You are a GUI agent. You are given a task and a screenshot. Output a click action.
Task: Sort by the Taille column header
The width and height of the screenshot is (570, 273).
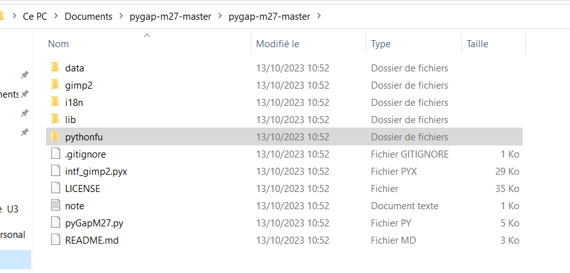point(477,44)
